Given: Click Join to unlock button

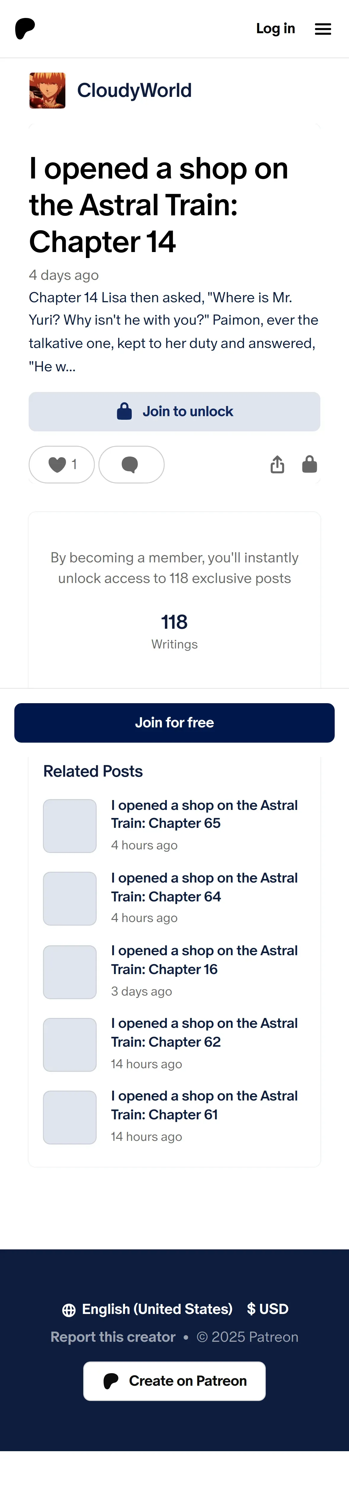Looking at the screenshot, I should click(x=174, y=411).
